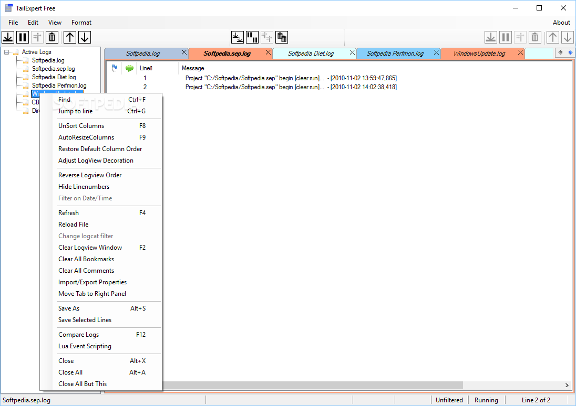Choose Save Selected Lines

pos(101,320)
